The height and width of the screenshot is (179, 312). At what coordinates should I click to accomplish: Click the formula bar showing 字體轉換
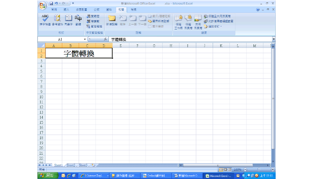pos(190,39)
